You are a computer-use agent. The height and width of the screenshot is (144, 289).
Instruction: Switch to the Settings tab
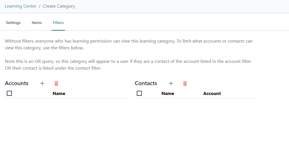point(13,23)
